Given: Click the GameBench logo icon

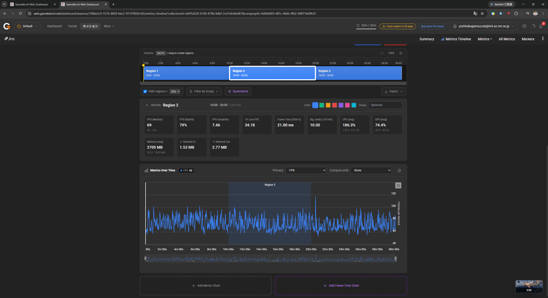Looking at the screenshot, I should coord(7,26).
